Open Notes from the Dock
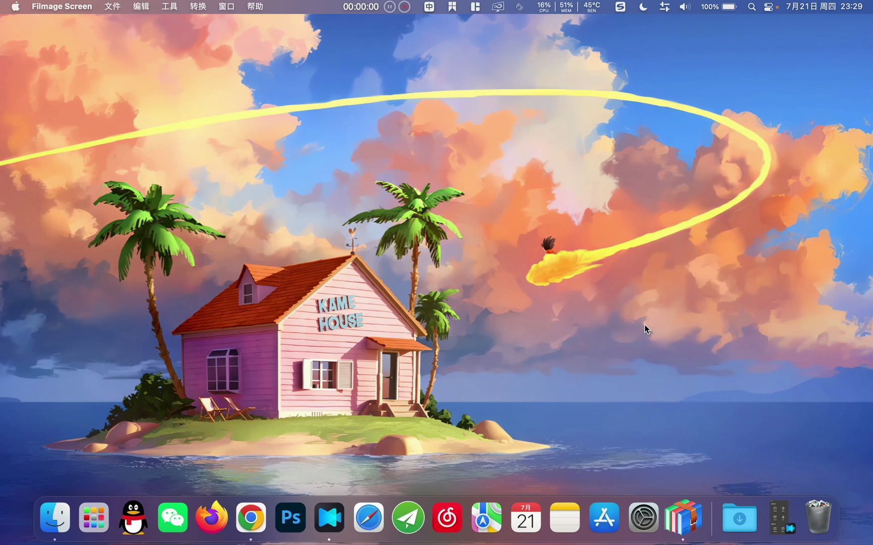 [x=564, y=517]
